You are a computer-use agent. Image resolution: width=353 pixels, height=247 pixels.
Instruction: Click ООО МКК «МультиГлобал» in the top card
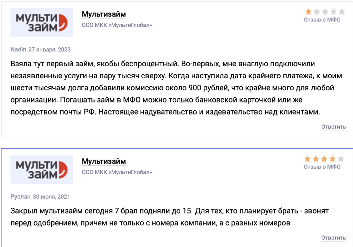coord(117,24)
